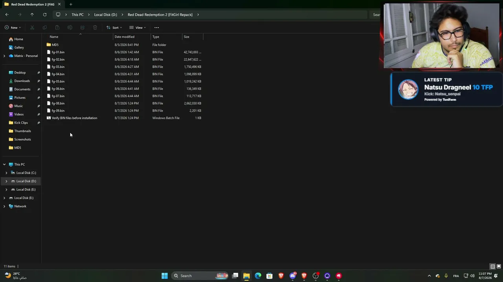The image size is (503, 282).
Task: Open the Screenshots folder in sidebar
Action: coord(22,139)
